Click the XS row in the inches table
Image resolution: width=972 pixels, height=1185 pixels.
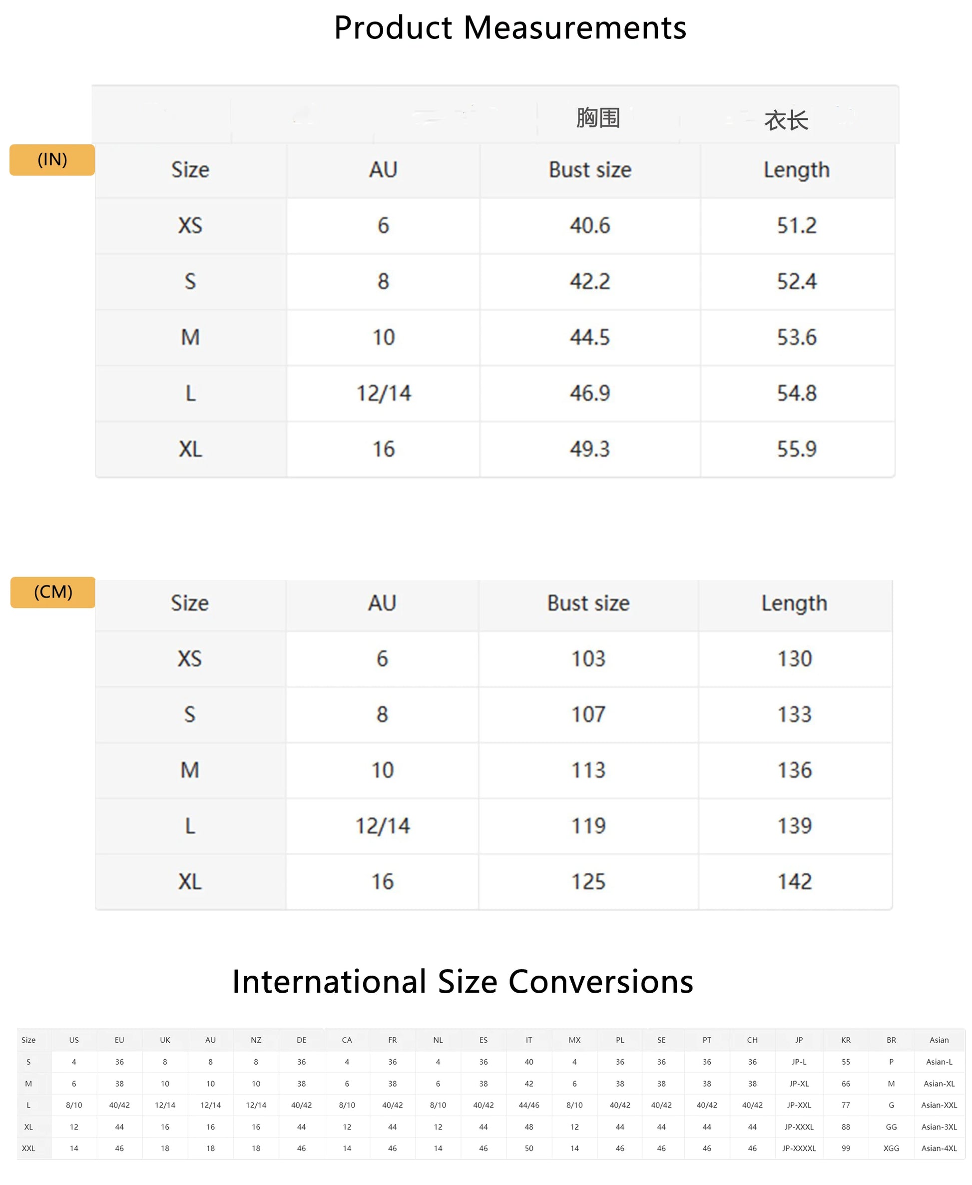click(190, 226)
